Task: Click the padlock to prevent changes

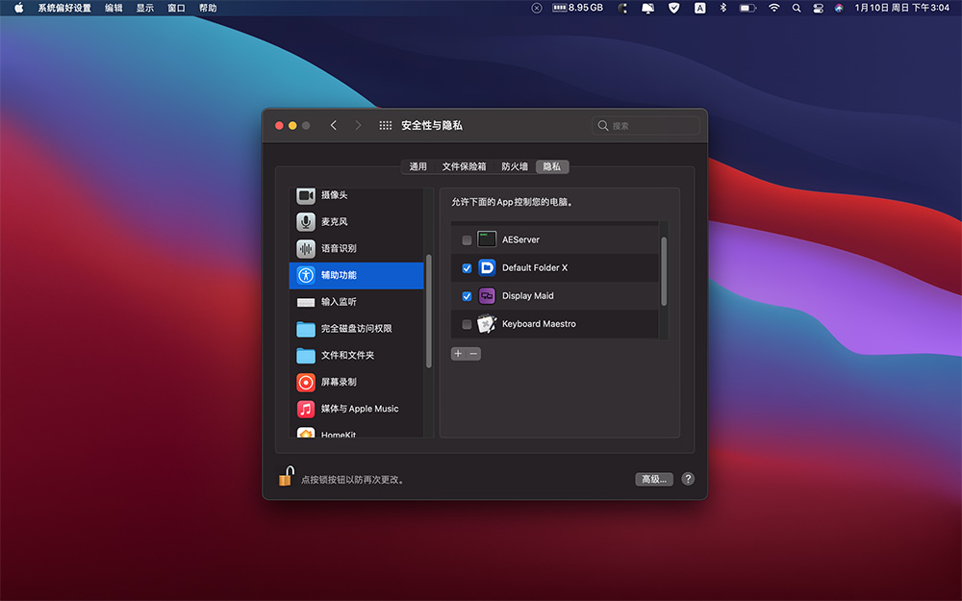Action: click(x=286, y=477)
